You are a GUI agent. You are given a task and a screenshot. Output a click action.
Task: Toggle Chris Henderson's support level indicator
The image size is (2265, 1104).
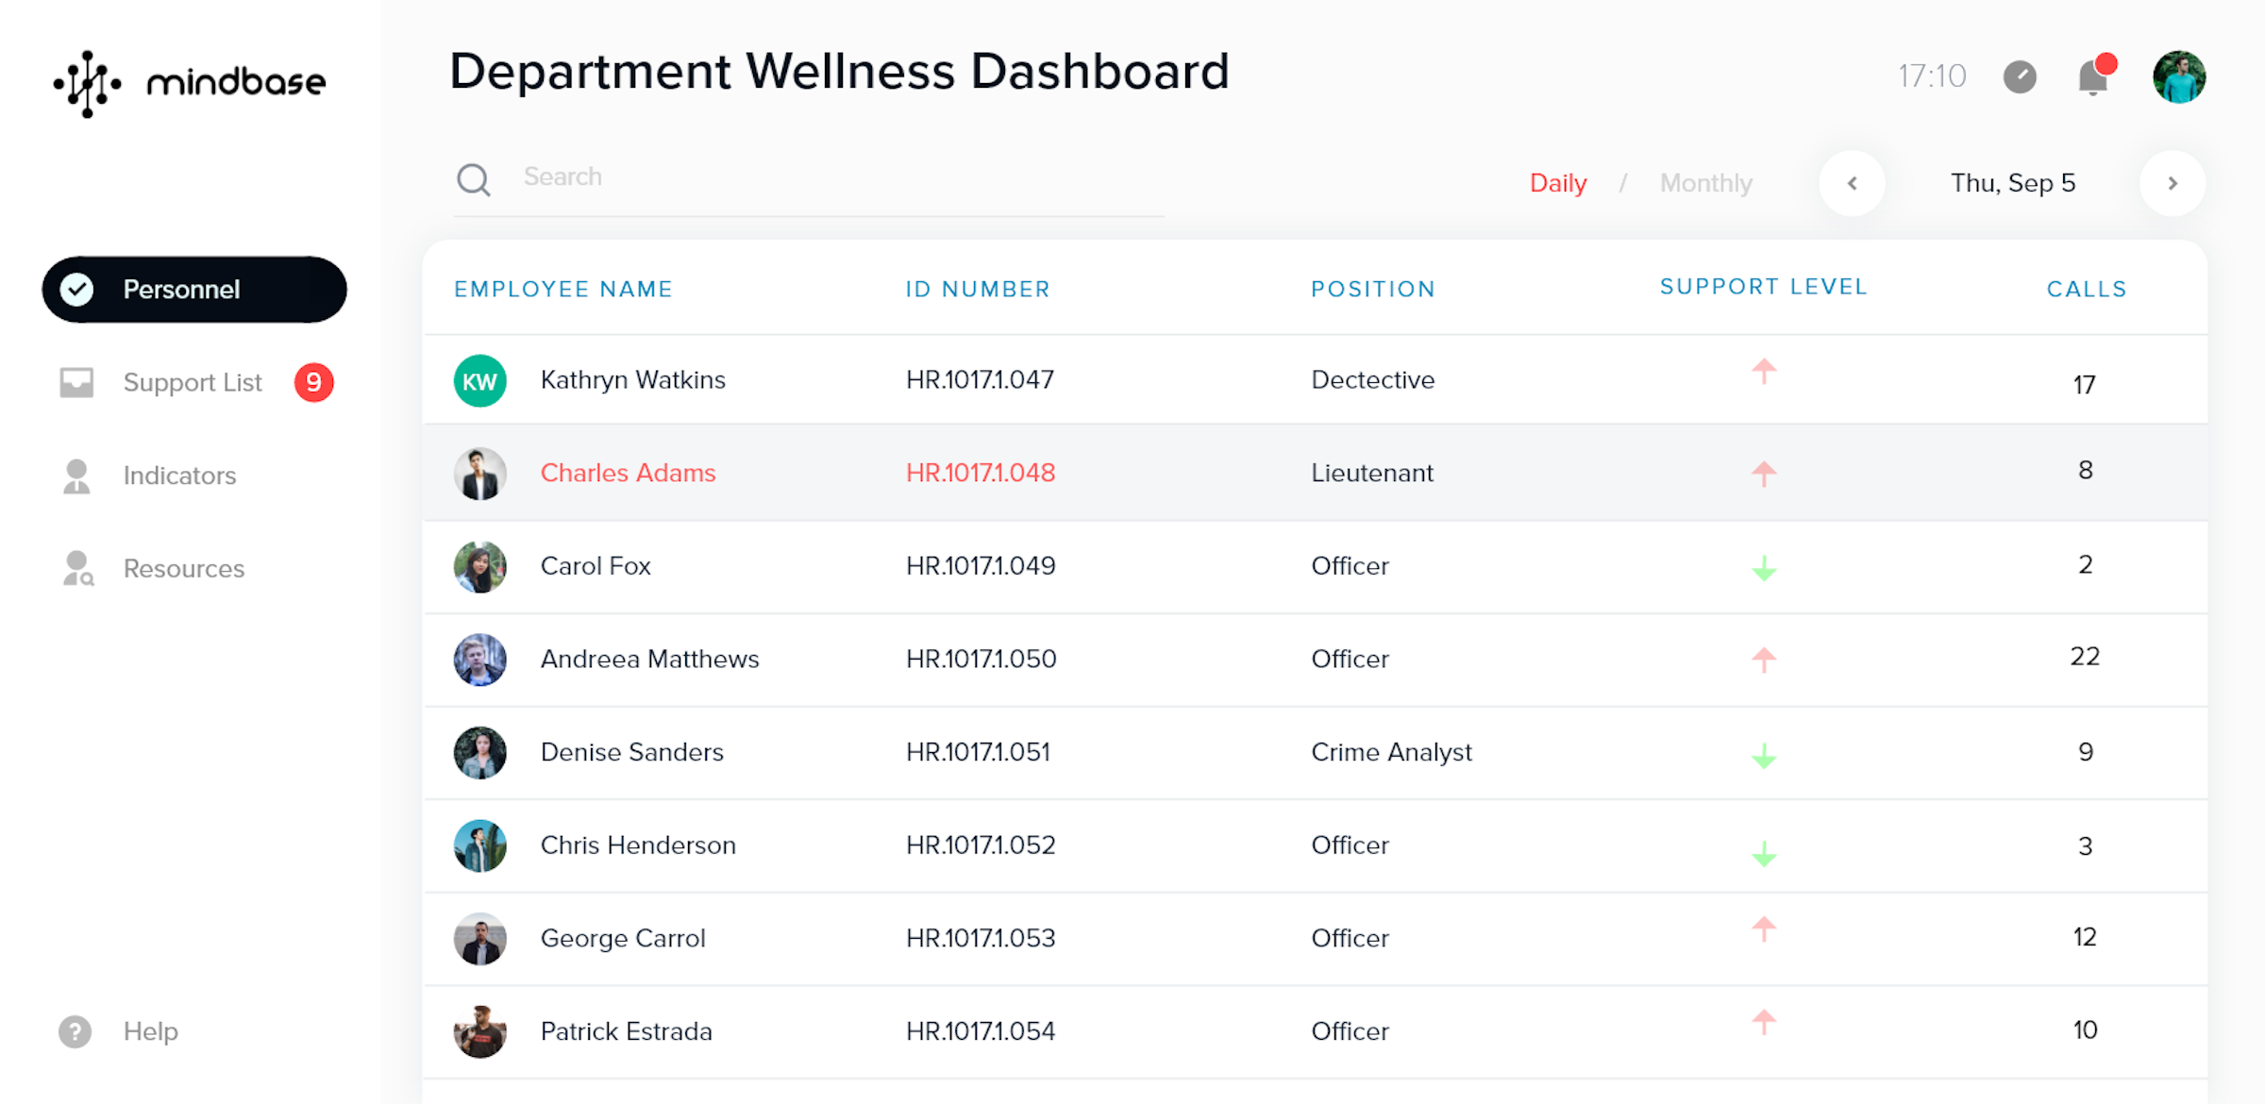click(1763, 848)
